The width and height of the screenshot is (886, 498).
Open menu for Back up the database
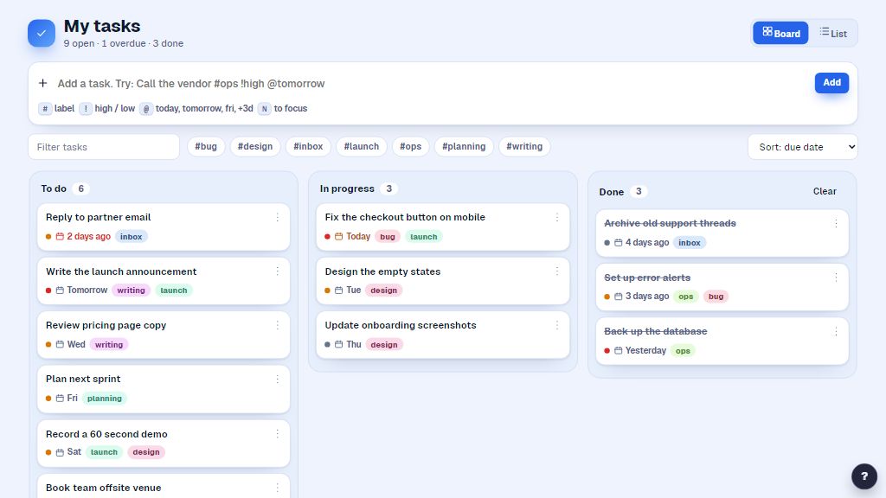point(836,331)
